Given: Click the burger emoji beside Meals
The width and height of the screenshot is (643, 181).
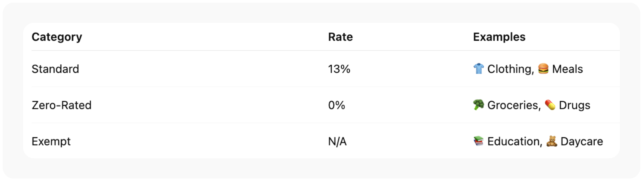Looking at the screenshot, I should click(543, 69).
